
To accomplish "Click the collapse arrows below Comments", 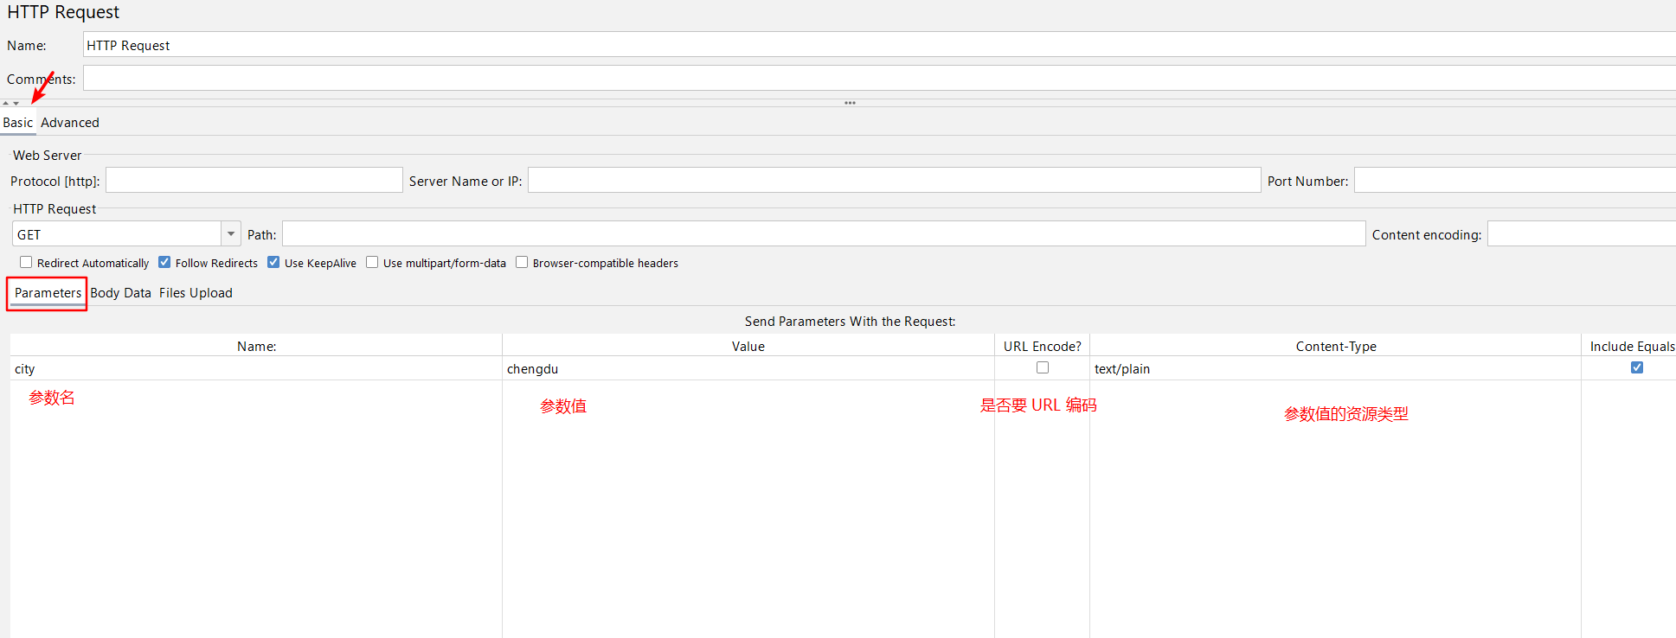I will [10, 103].
